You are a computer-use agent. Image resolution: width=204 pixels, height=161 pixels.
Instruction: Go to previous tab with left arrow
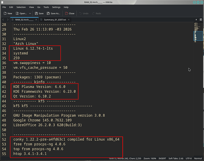pyautogui.click(x=3, y=20)
